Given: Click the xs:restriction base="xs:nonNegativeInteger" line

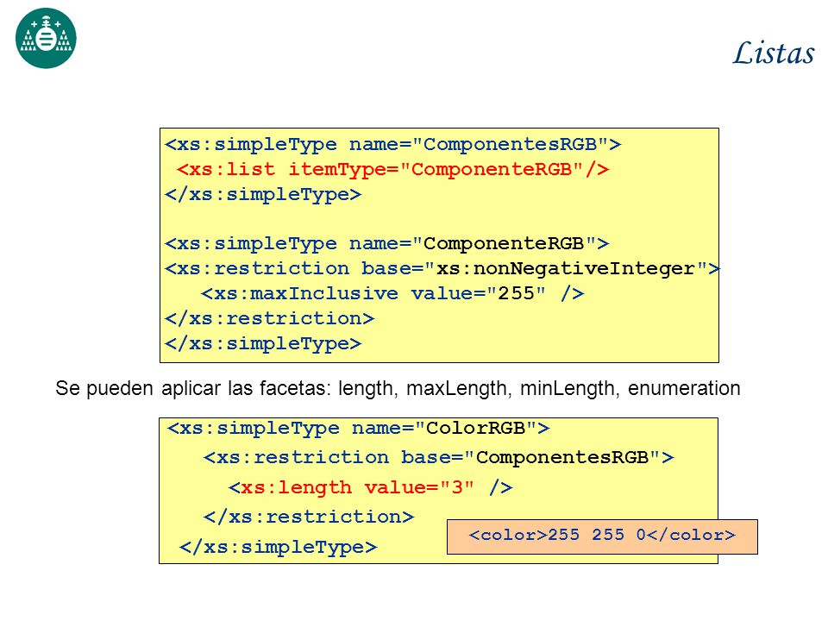Looking at the screenshot, I should pos(442,269).
